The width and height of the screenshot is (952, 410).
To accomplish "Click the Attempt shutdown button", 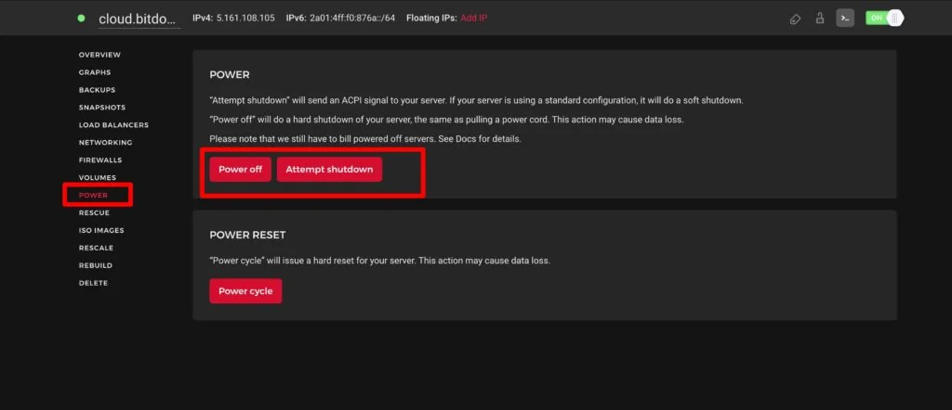I will (x=329, y=170).
